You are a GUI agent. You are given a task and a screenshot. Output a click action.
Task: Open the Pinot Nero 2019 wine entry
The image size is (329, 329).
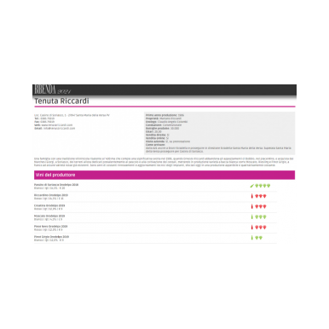[x=50, y=227]
